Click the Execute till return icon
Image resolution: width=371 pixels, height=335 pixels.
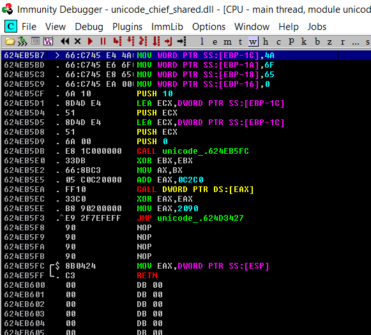click(168, 41)
